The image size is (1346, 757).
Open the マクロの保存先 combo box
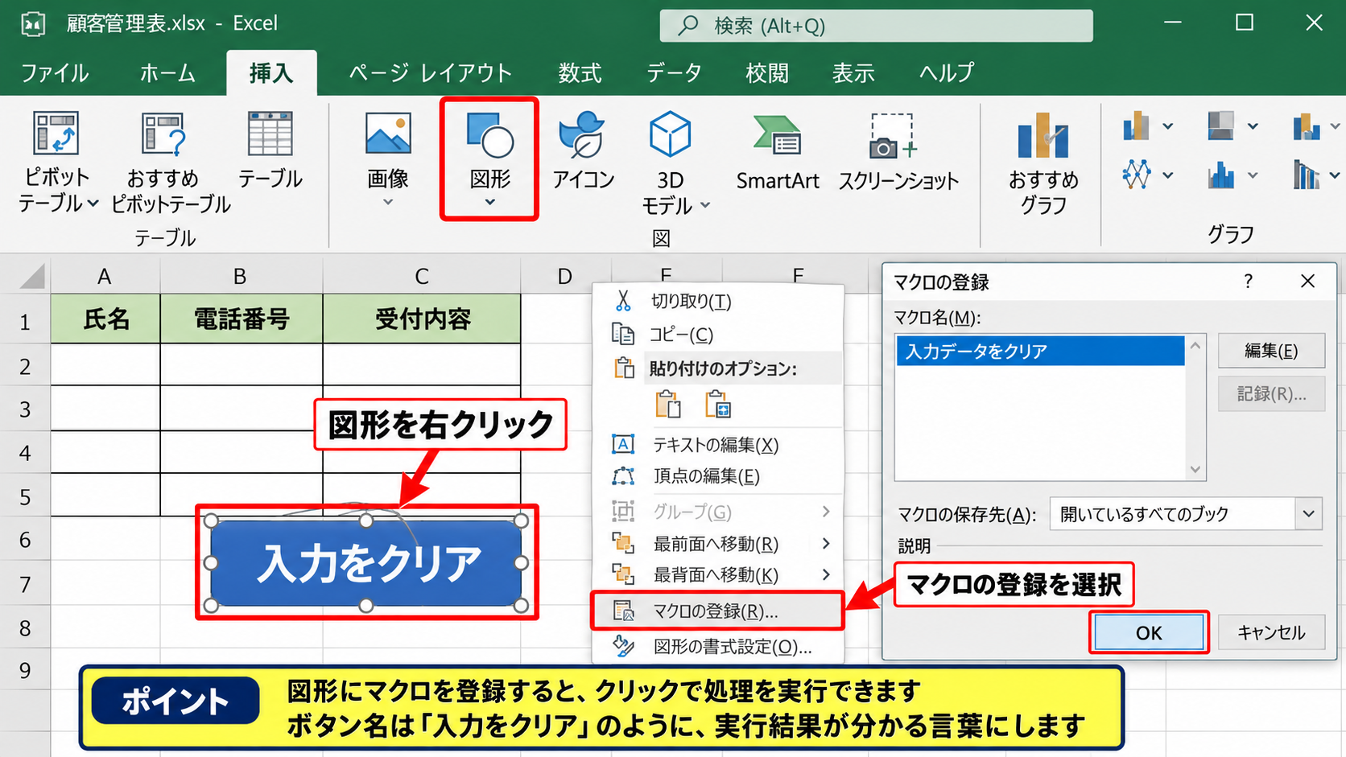pyautogui.click(x=1186, y=514)
